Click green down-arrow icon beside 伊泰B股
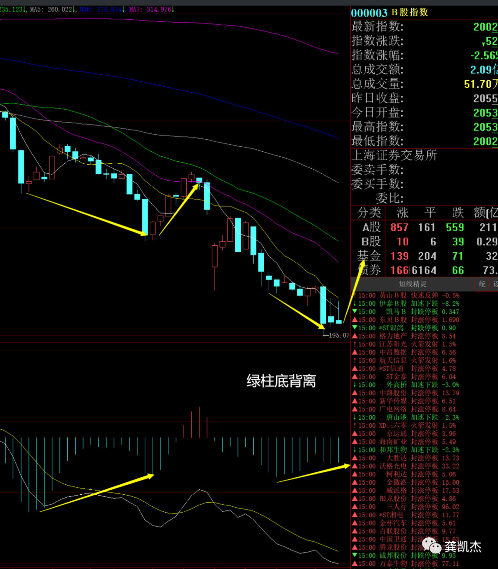This screenshot has width=498, height=569. click(355, 303)
